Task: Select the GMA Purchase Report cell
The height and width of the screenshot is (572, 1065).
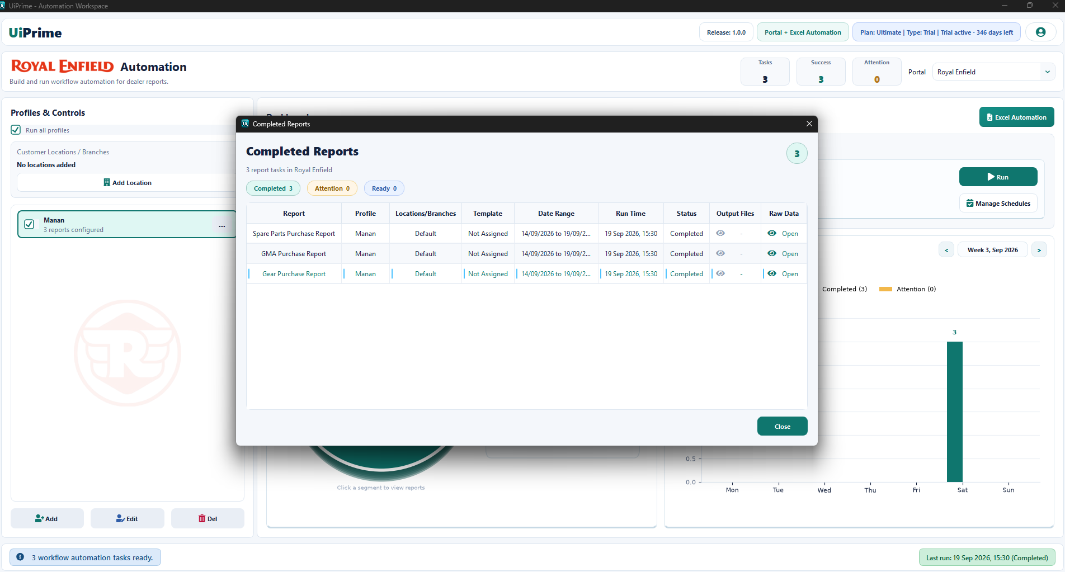Action: (294, 254)
